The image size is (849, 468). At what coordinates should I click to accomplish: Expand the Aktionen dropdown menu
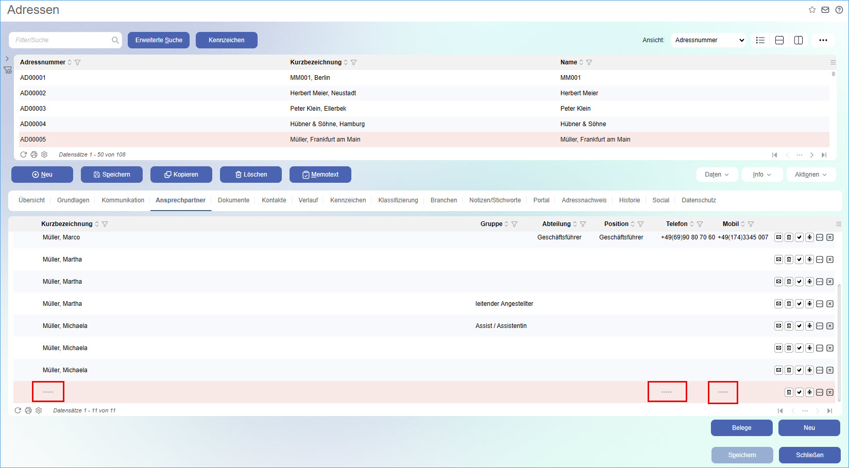(x=810, y=175)
